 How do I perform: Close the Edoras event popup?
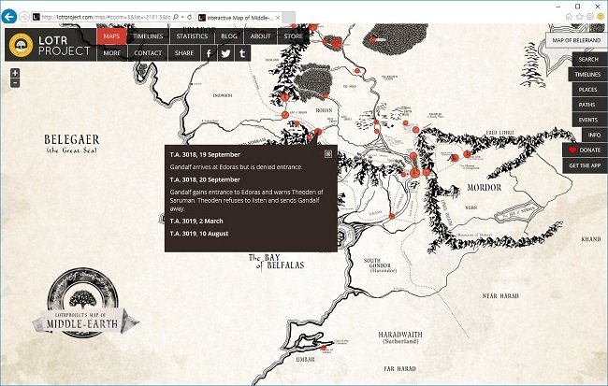tap(328, 154)
